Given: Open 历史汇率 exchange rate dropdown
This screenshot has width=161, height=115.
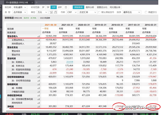Looking at the screenshot, I should click(x=88, y=12).
